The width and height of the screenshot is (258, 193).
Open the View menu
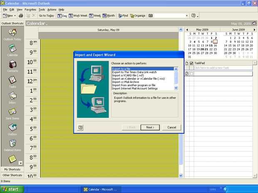click(20, 10)
